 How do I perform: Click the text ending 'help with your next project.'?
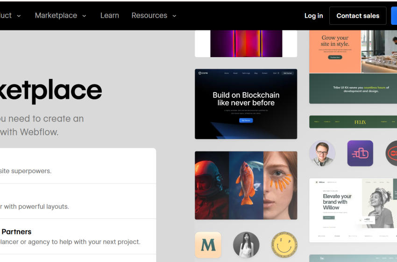click(70, 242)
